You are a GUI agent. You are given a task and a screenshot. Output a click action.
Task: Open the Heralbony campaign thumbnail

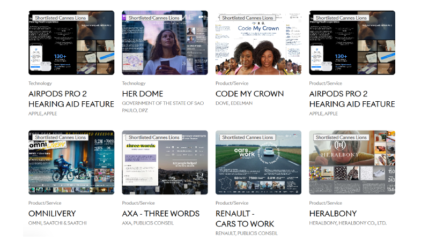pos(352,162)
